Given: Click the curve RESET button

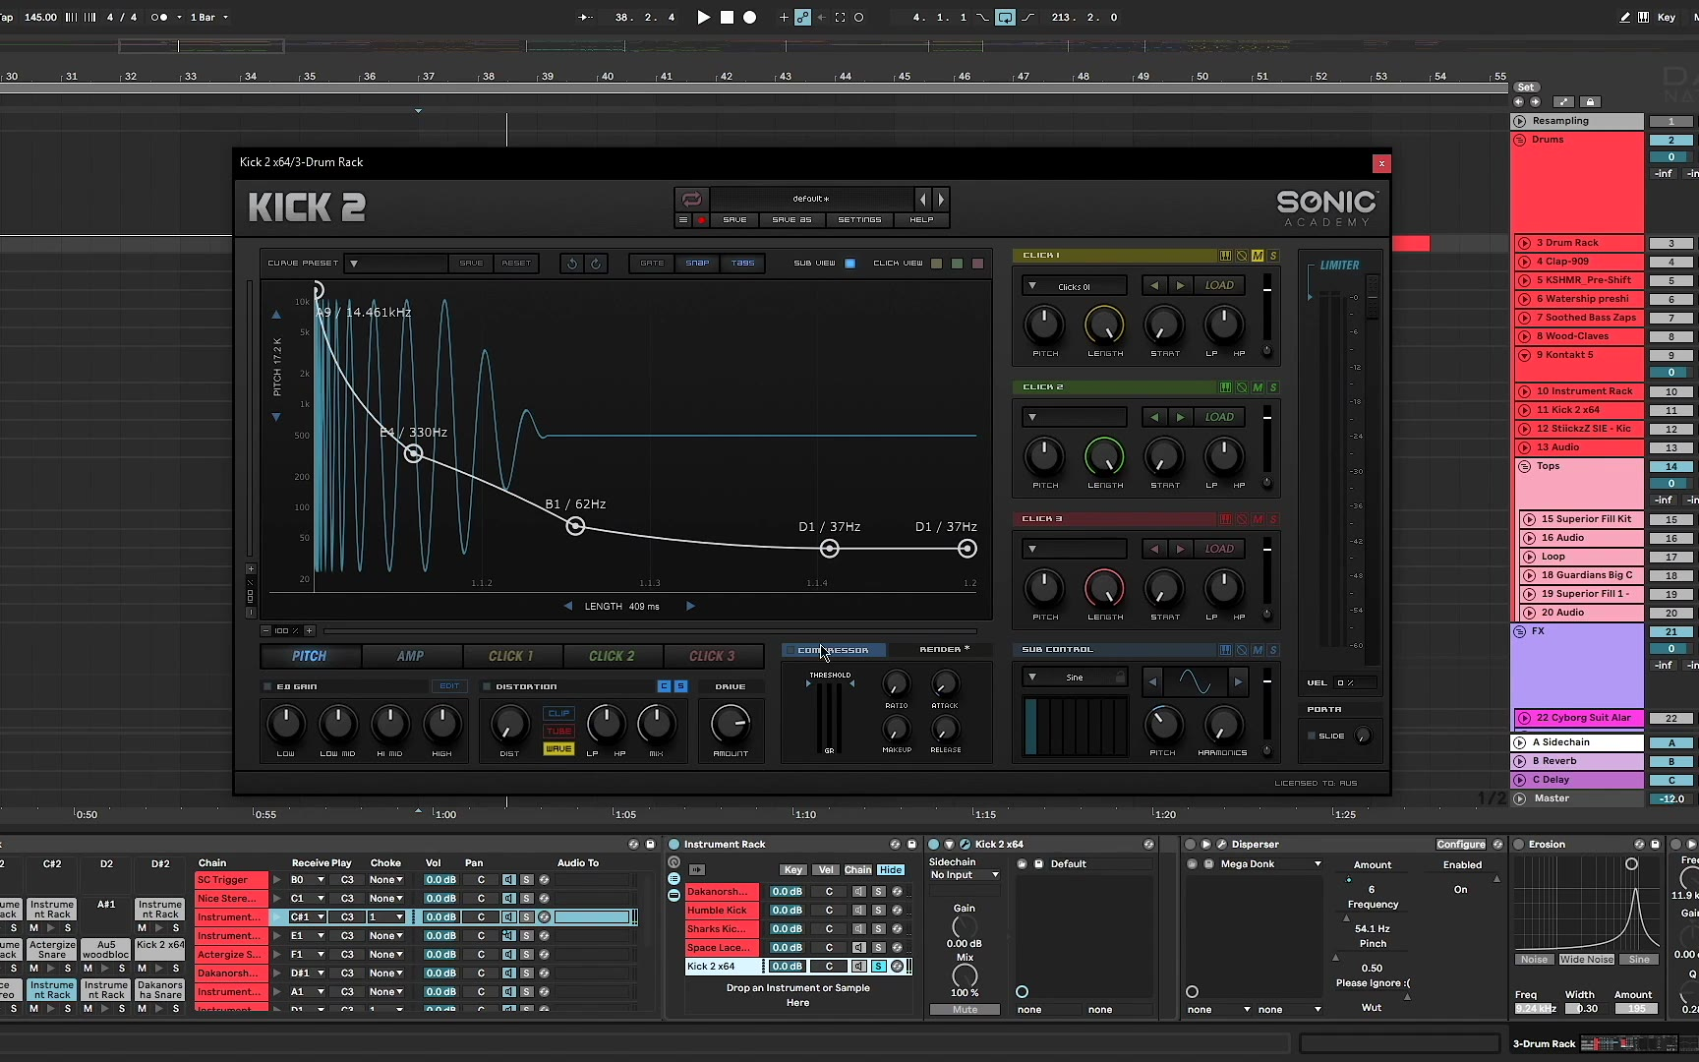Looking at the screenshot, I should [516, 264].
